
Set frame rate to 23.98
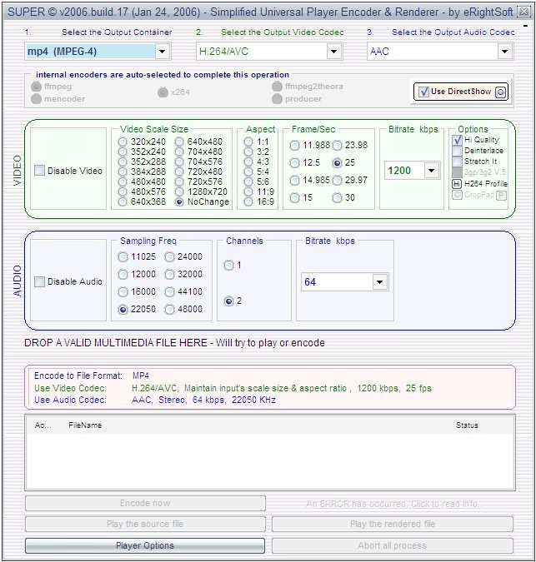(337, 146)
